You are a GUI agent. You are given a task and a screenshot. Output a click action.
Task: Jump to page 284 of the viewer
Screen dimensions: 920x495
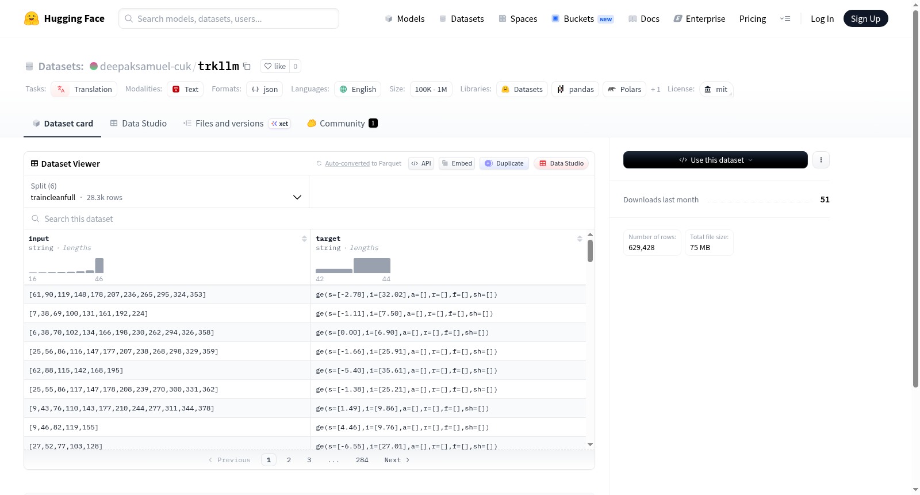(x=362, y=460)
